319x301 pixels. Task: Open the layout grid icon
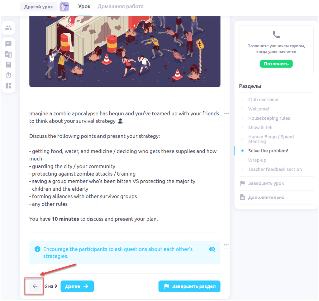[8, 86]
